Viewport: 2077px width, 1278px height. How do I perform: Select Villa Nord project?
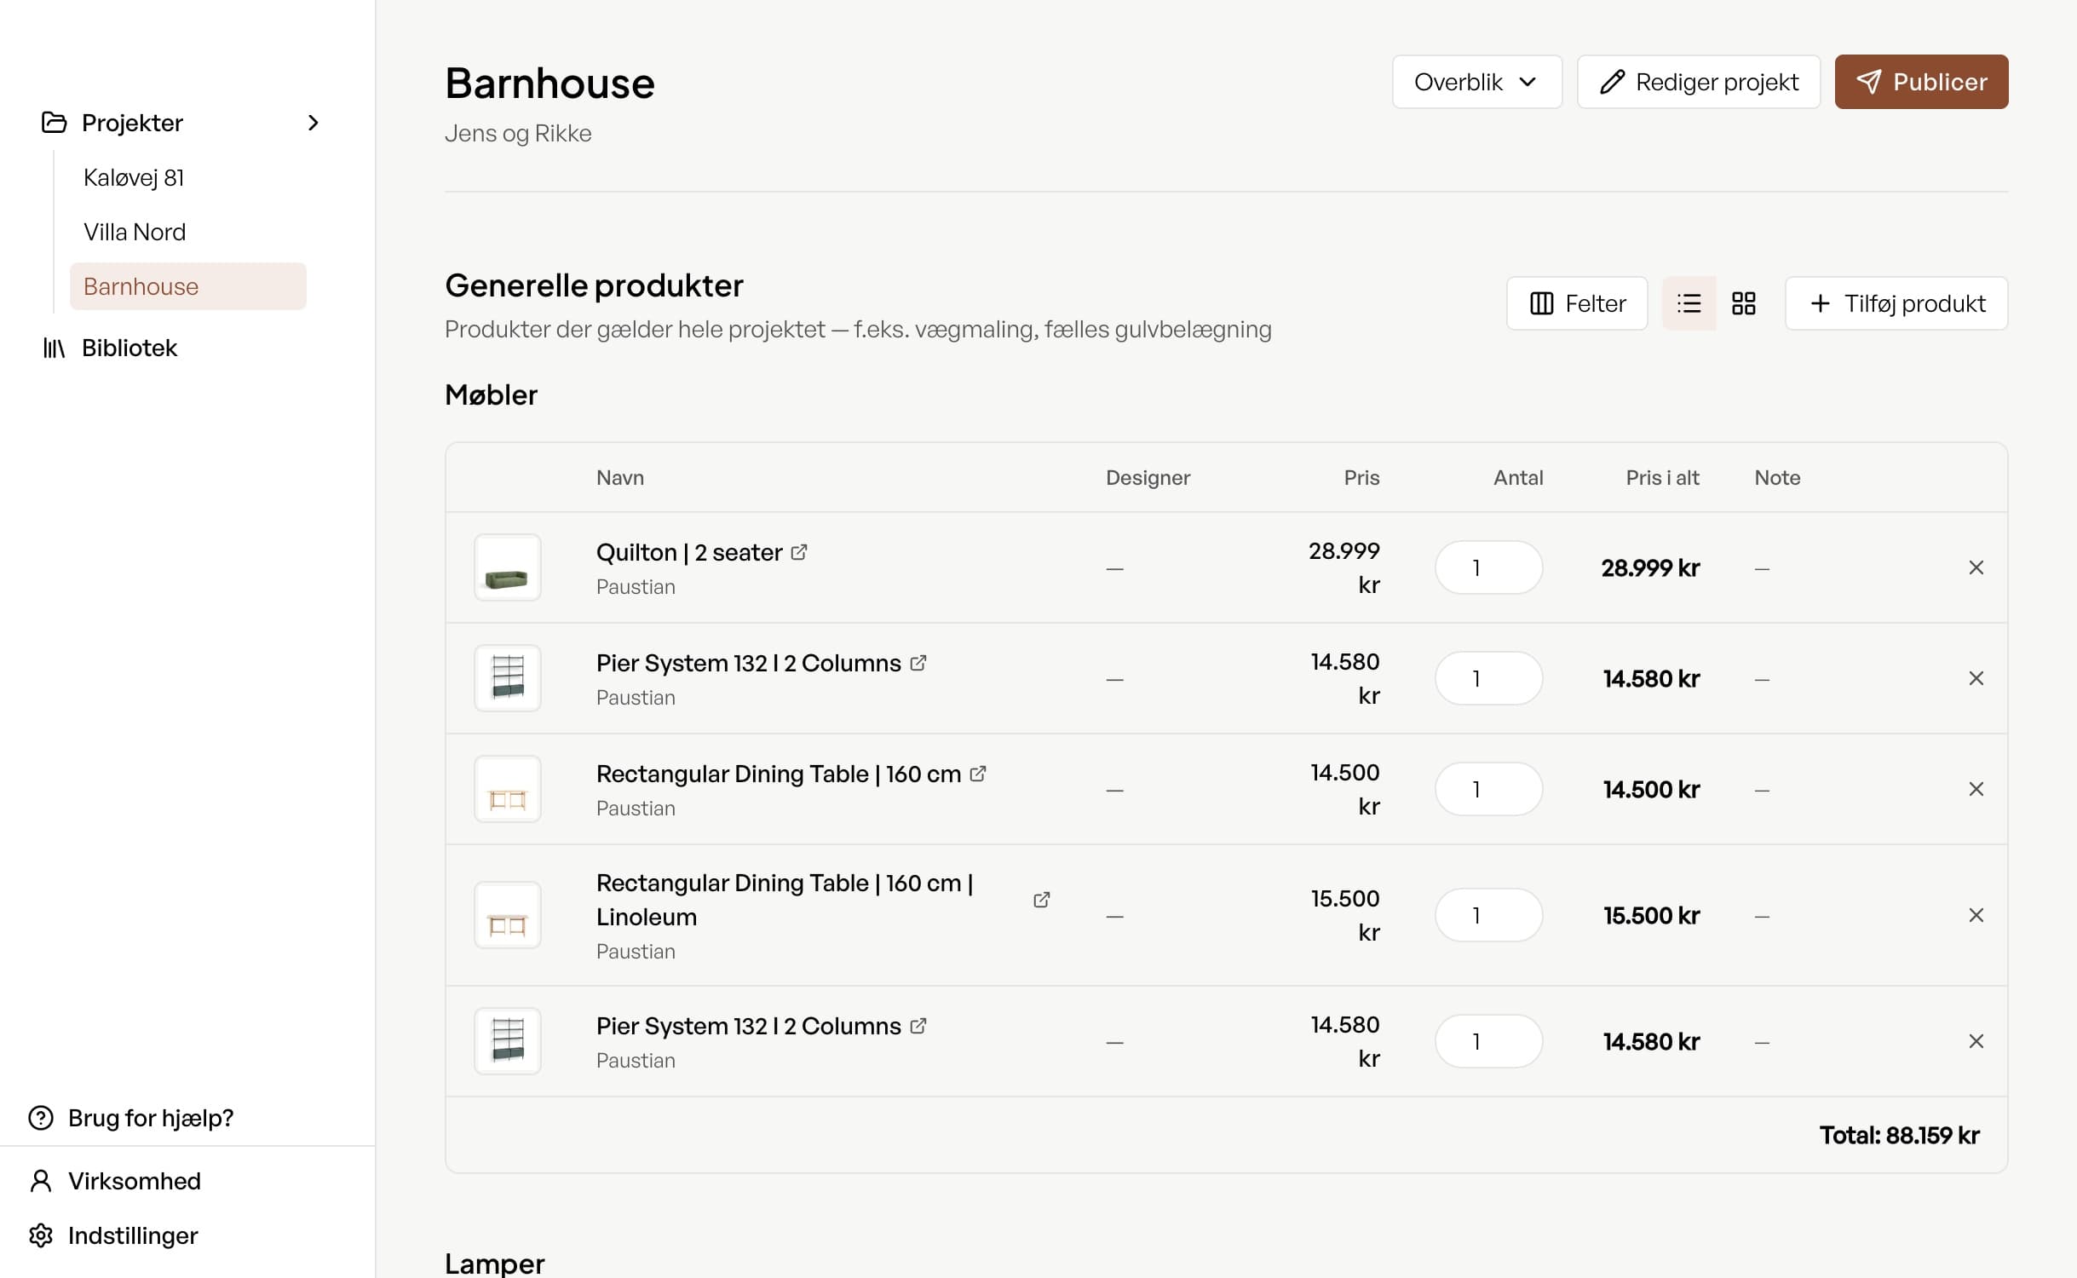coord(135,232)
